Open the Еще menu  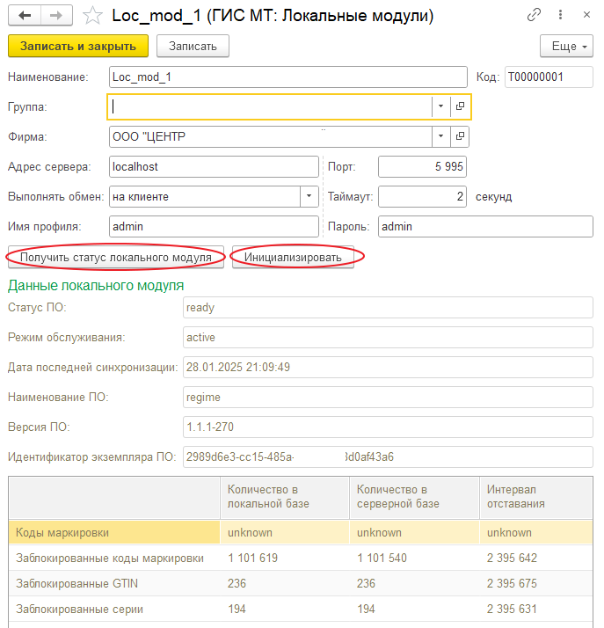pos(566,46)
